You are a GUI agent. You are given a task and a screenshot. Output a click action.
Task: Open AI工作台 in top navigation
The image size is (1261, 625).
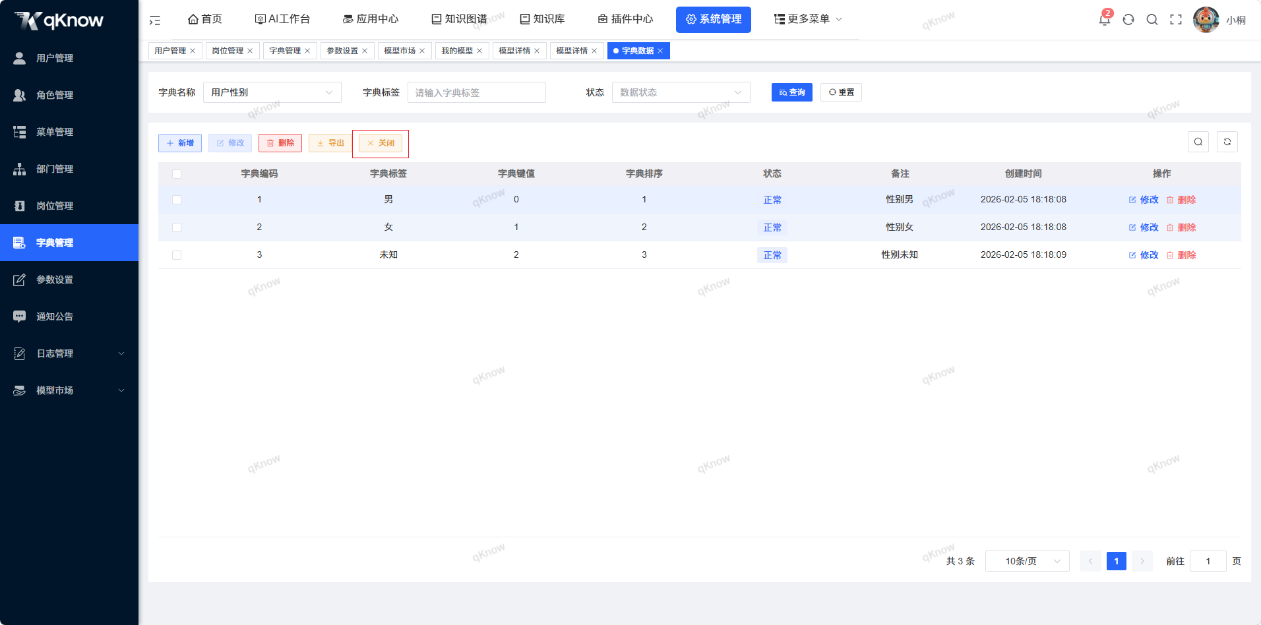pyautogui.click(x=282, y=19)
